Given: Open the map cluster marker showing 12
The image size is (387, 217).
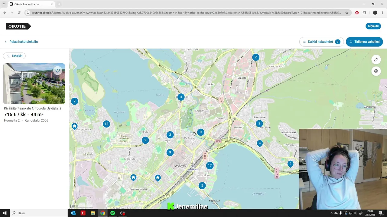Looking at the screenshot, I should pos(106,124).
